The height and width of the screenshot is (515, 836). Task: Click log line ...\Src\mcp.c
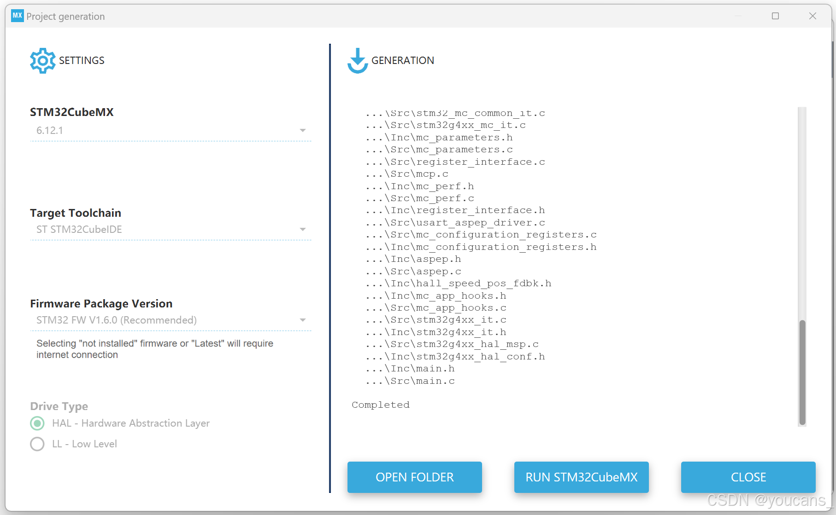[407, 174]
